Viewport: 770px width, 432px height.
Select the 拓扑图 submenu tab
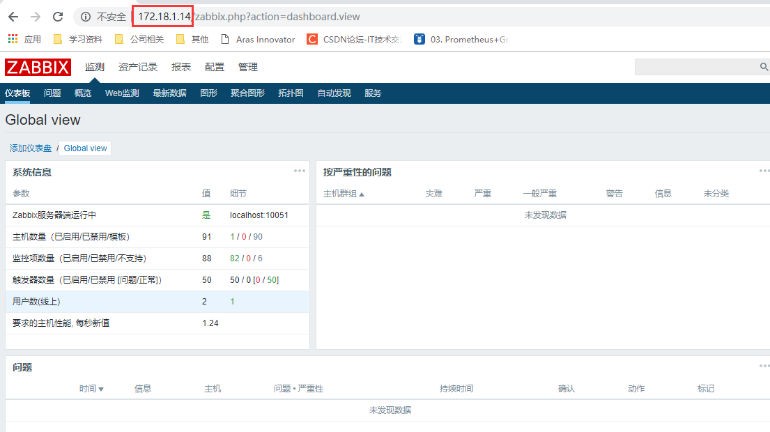coord(291,93)
